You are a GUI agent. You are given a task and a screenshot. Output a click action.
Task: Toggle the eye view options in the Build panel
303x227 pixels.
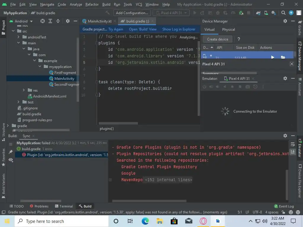(11, 160)
